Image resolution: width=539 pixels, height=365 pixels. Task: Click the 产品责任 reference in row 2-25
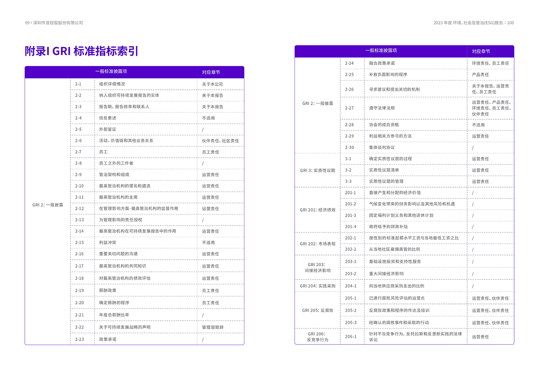480,75
